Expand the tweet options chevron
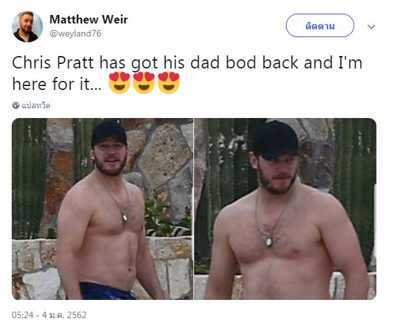The image size is (394, 326). 371,27
